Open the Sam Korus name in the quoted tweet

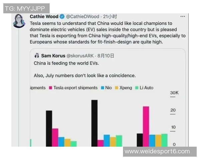point(53,56)
